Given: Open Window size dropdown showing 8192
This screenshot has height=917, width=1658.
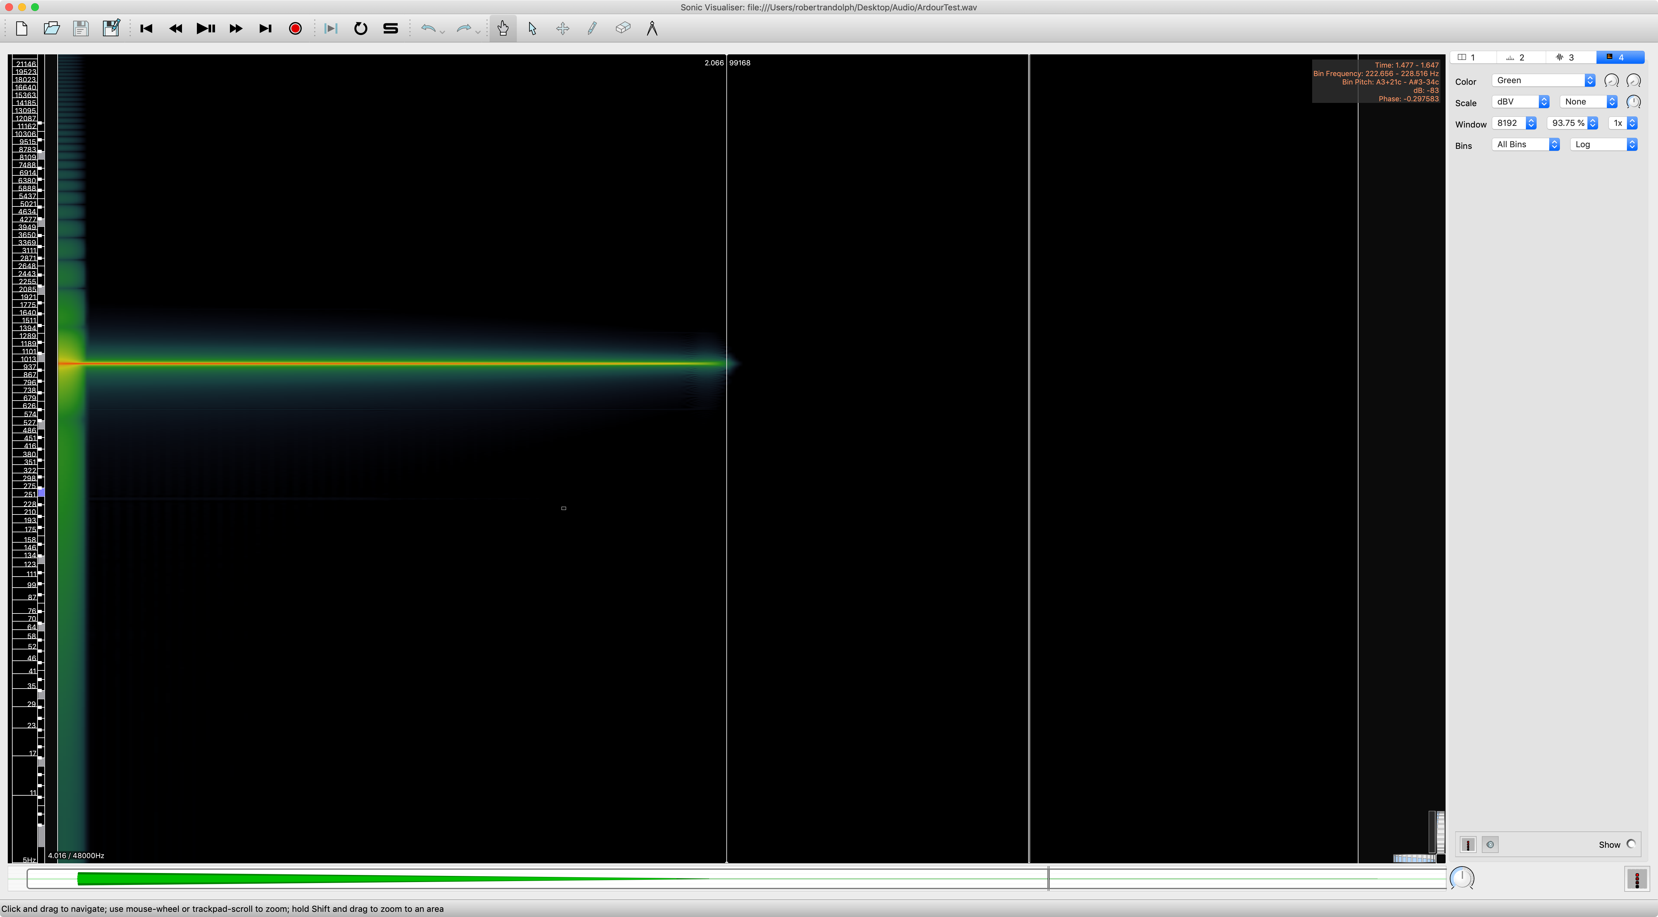Looking at the screenshot, I should (x=1514, y=123).
